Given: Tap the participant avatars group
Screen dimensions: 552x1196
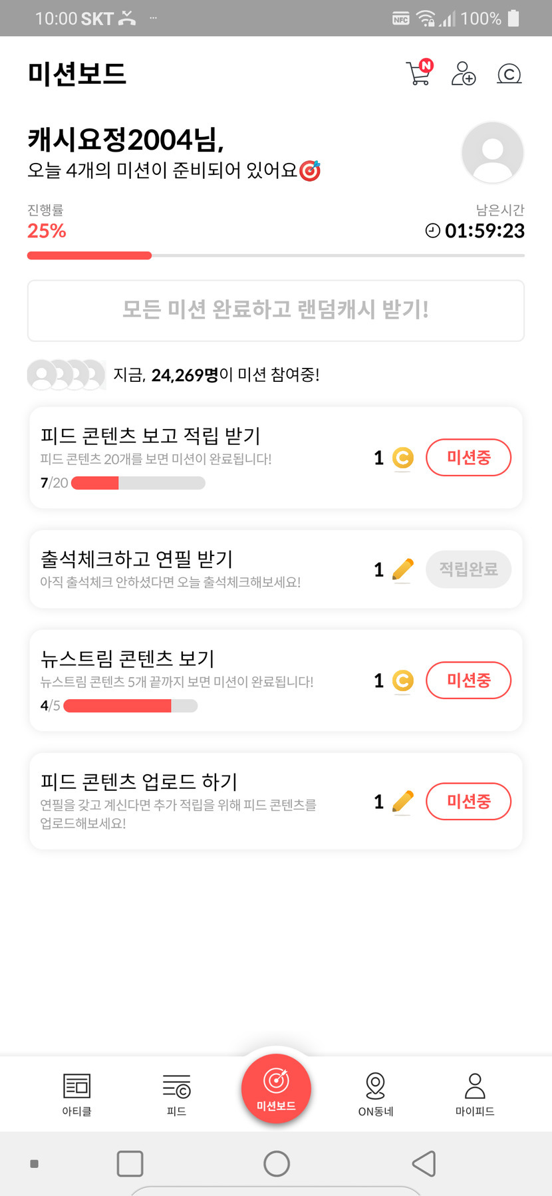Looking at the screenshot, I should (66, 375).
